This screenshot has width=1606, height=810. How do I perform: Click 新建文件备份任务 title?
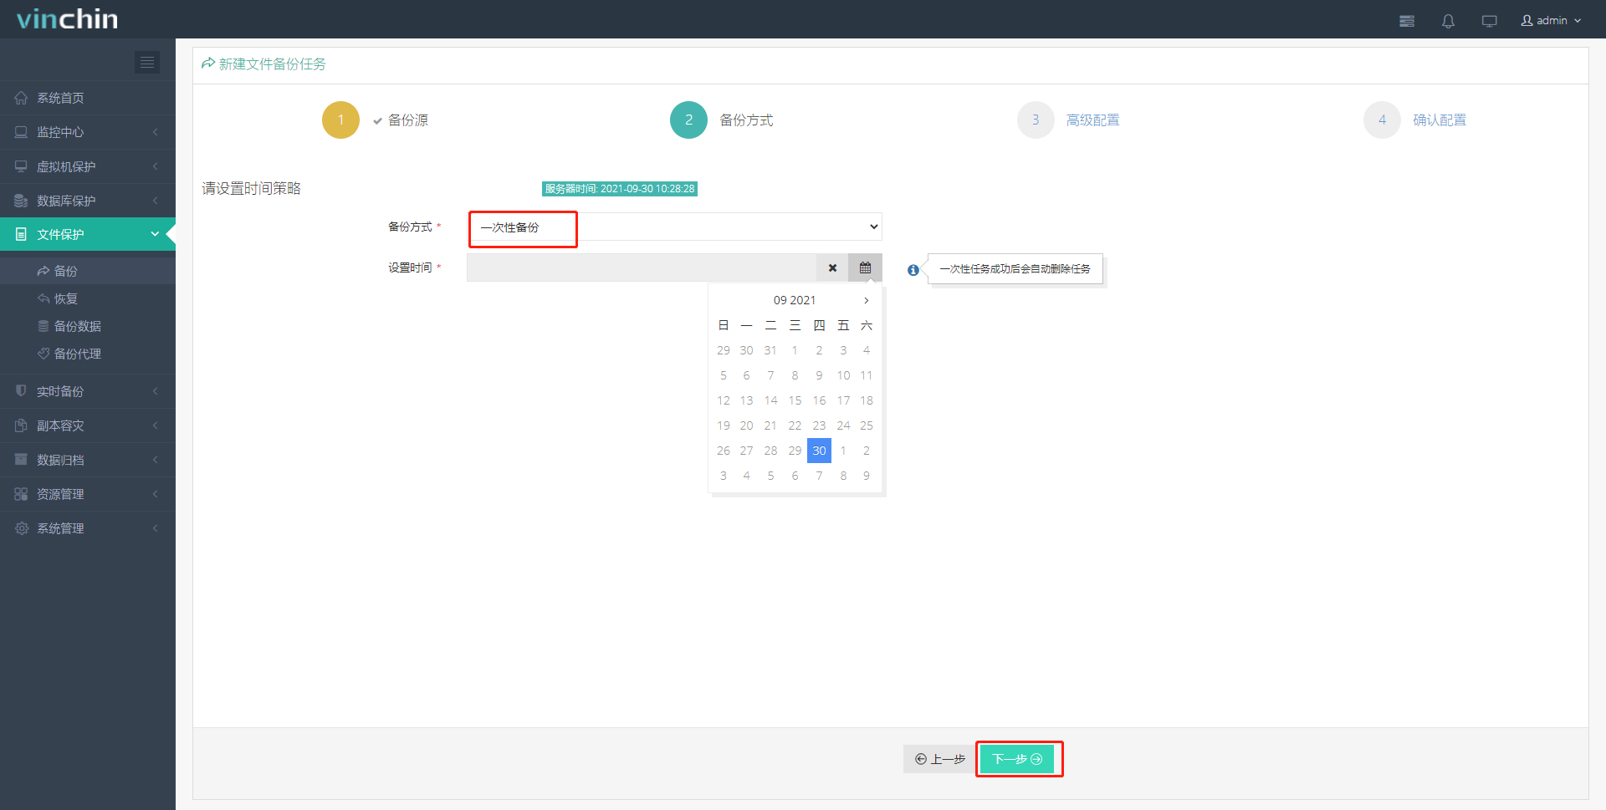tap(272, 64)
